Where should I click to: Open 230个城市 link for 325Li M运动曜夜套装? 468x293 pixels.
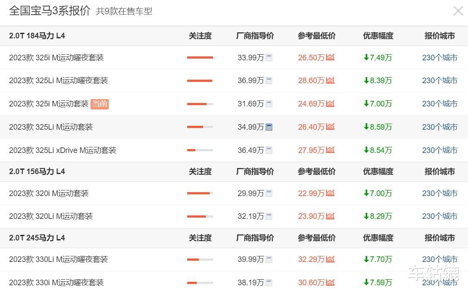pyautogui.click(x=440, y=81)
